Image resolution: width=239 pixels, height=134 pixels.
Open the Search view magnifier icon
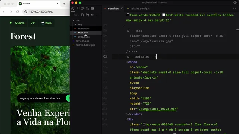pos(78,8)
